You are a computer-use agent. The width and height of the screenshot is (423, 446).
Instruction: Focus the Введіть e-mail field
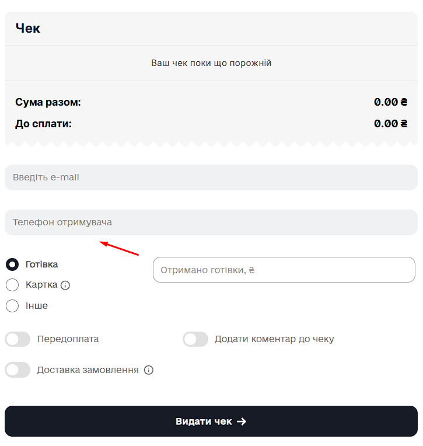click(211, 177)
